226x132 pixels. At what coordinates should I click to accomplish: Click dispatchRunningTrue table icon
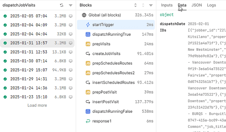[88, 34]
